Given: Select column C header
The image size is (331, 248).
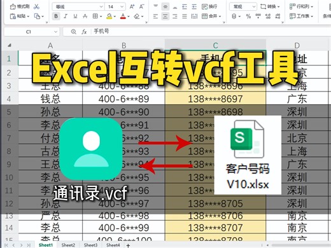Looking at the screenshot, I should [x=215, y=45].
